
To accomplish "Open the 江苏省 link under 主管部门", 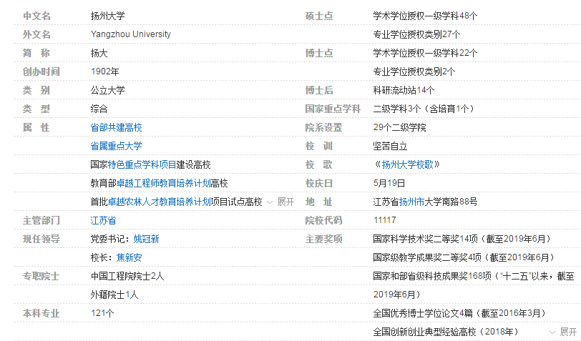I will click(x=103, y=220).
